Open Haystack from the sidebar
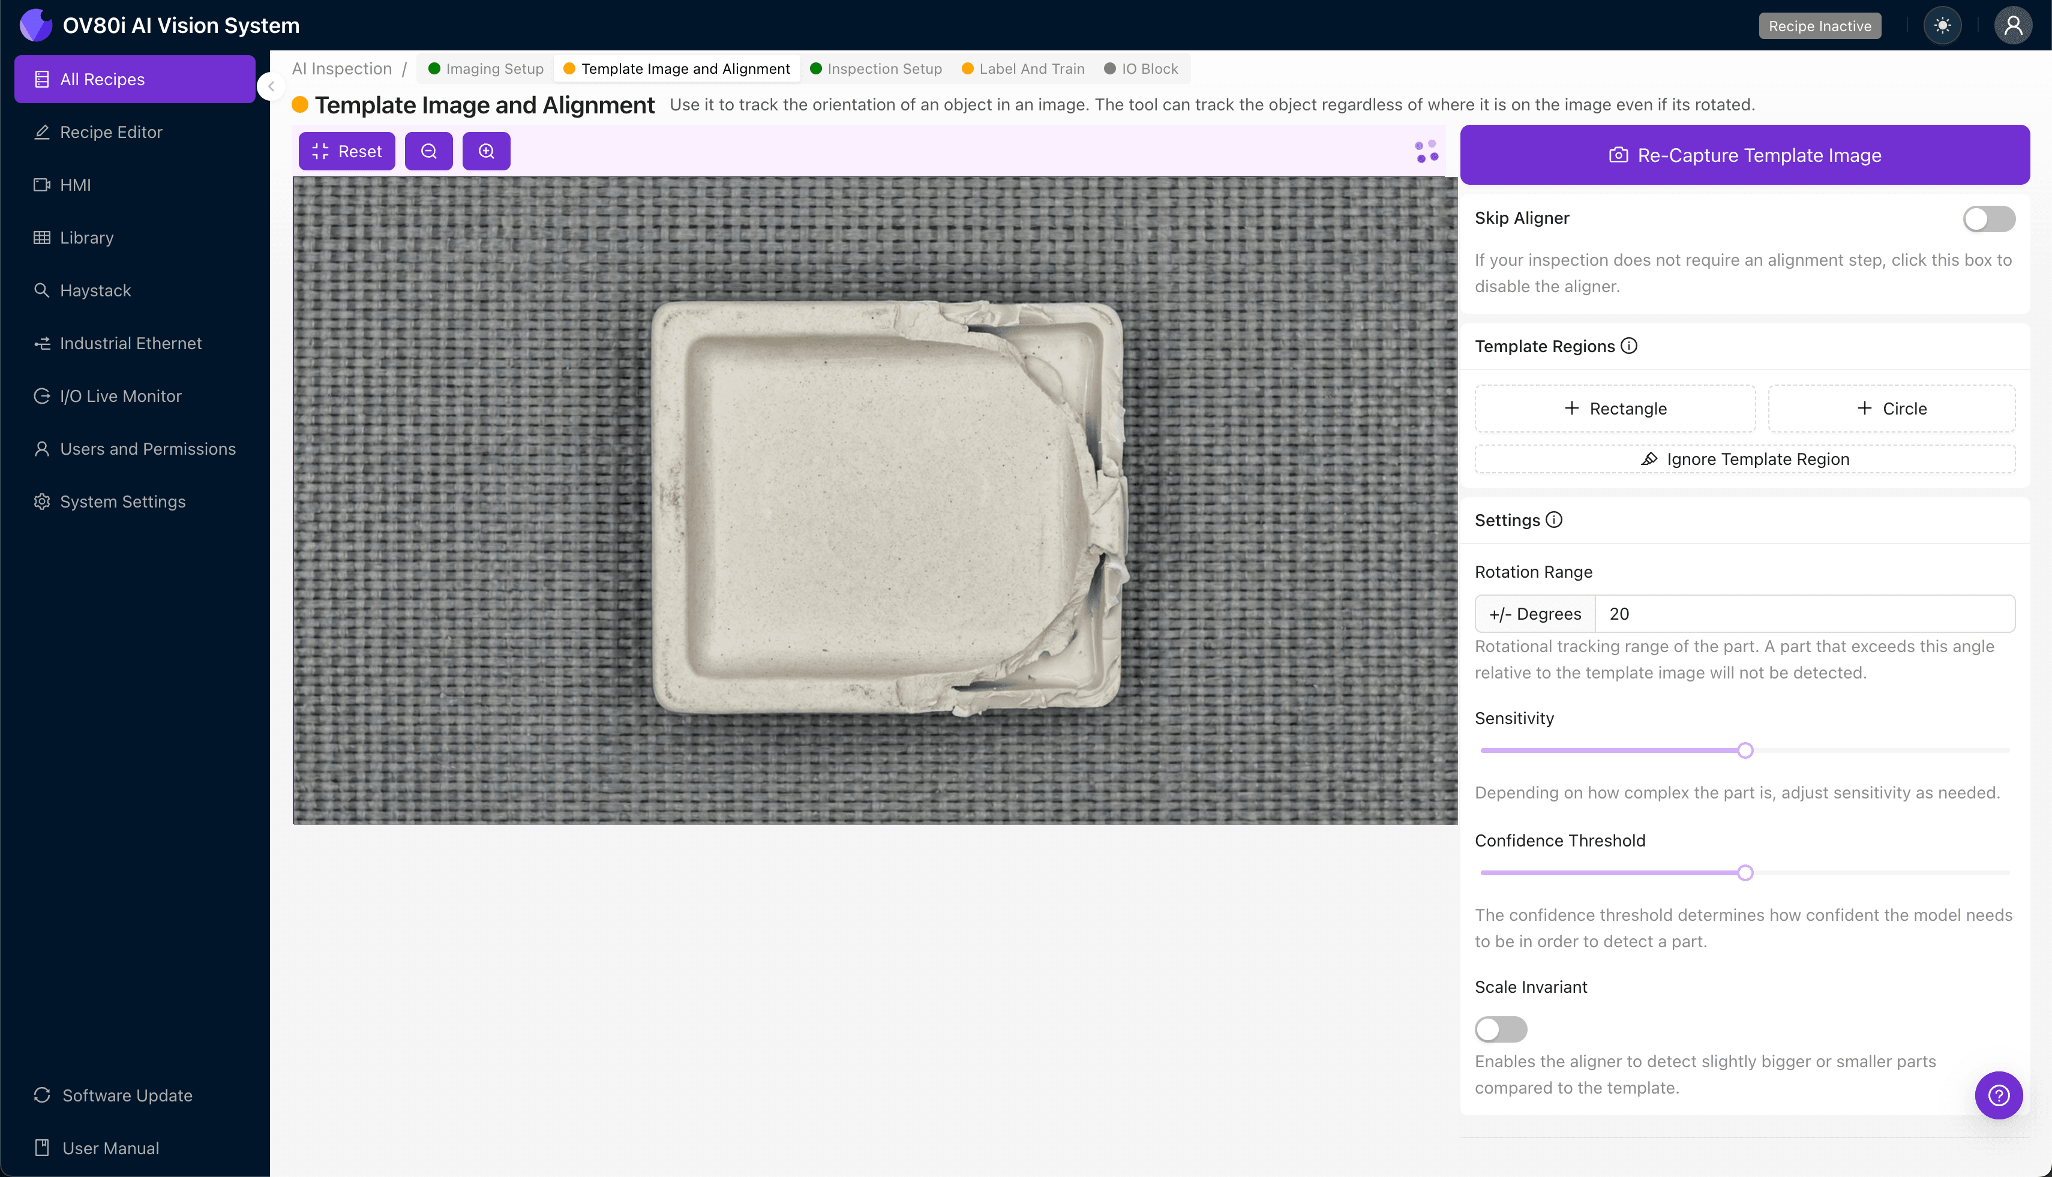2052x1177 pixels. tap(95, 290)
